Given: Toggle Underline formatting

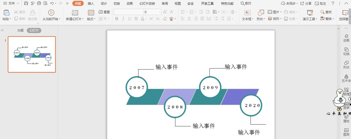Looking at the screenshot, I should pos(129,19).
